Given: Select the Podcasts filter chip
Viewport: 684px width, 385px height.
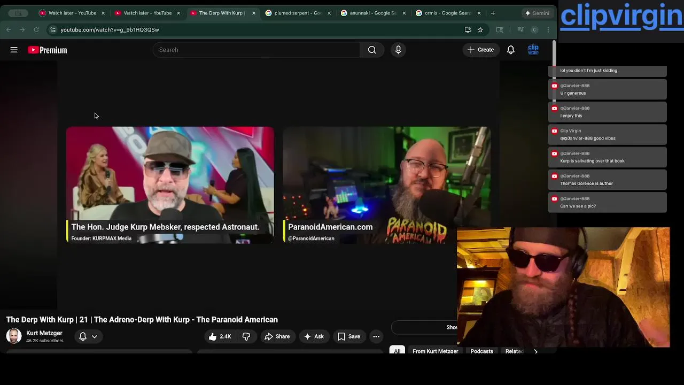Looking at the screenshot, I should coord(481,351).
